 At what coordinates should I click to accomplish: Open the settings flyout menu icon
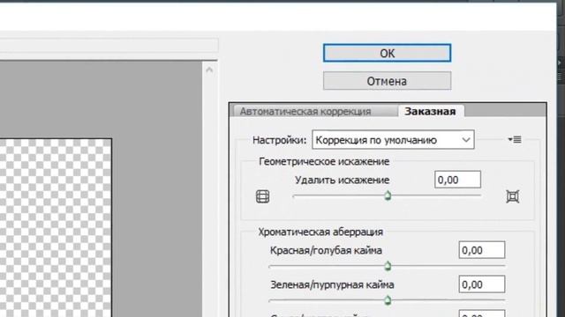(515, 139)
